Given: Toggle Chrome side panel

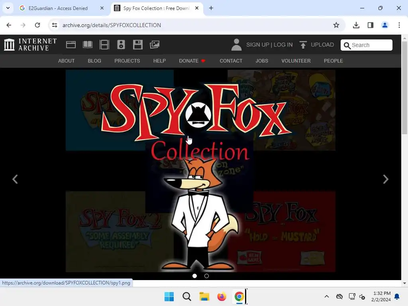Looking at the screenshot, I should pos(370,25).
